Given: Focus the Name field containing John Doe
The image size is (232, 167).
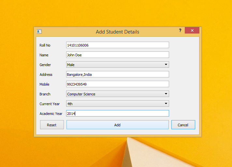Looking at the screenshot, I should tap(117, 55).
